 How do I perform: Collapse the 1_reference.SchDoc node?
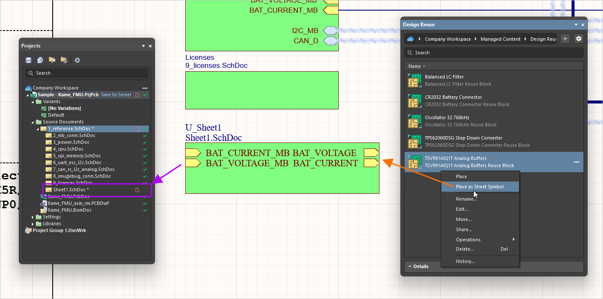[38, 129]
